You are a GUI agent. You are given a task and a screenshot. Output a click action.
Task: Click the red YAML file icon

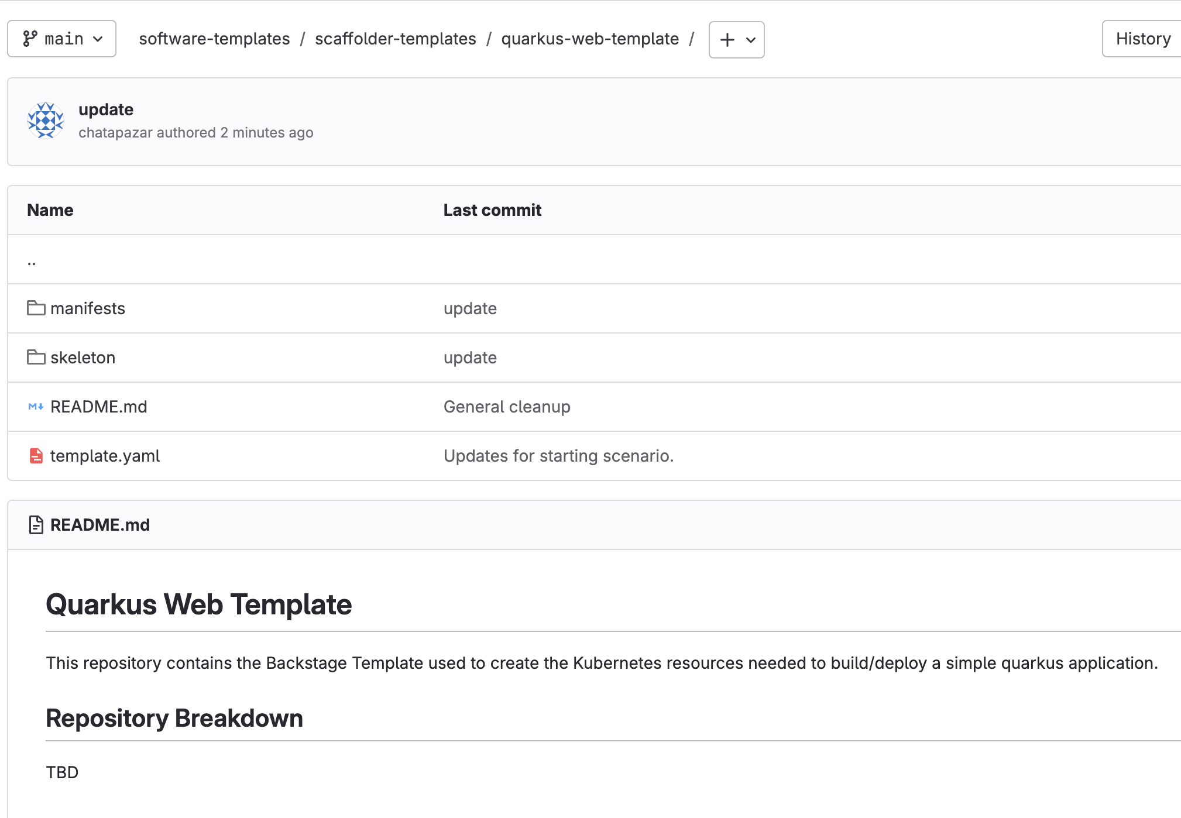[x=36, y=455]
